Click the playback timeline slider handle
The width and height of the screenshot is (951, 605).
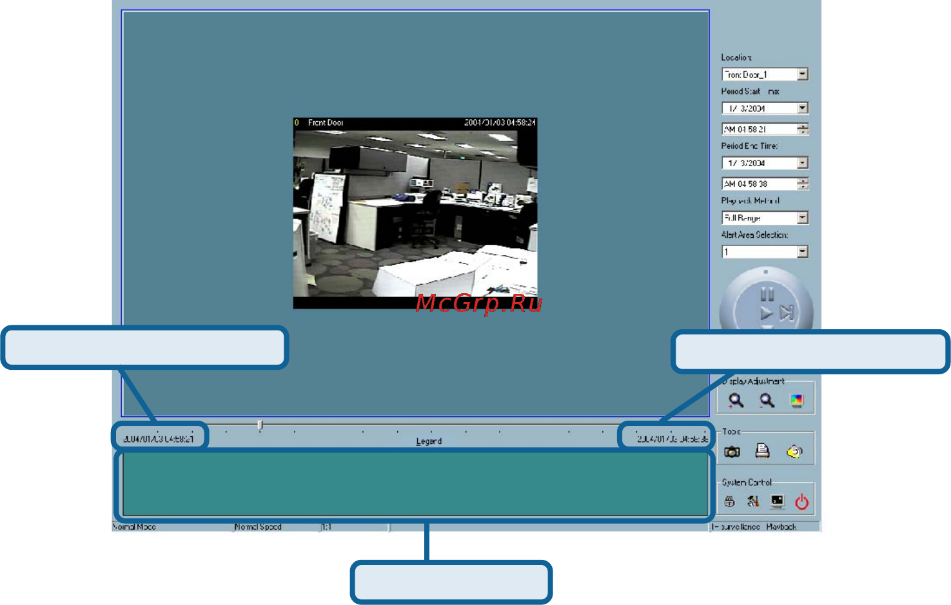[x=260, y=425]
